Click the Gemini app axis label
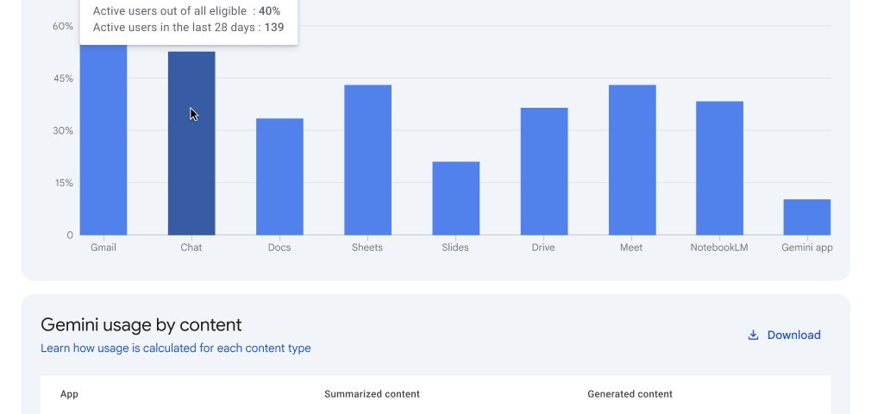The image size is (871, 414). click(807, 248)
